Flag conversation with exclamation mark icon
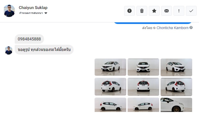199x114 pixels. [179, 11]
